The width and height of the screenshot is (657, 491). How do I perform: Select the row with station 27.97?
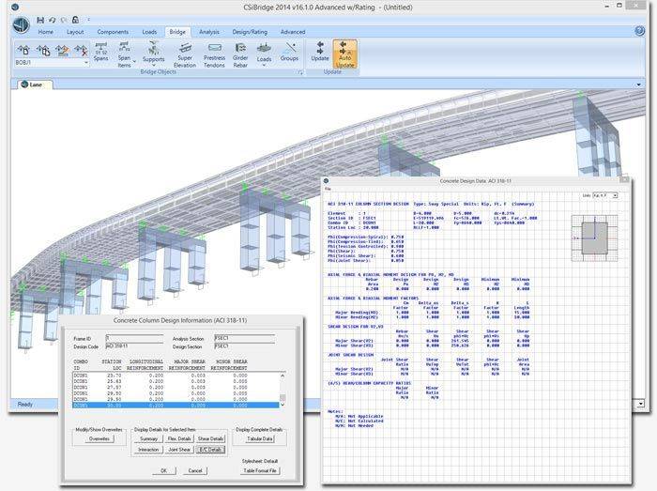176,388
